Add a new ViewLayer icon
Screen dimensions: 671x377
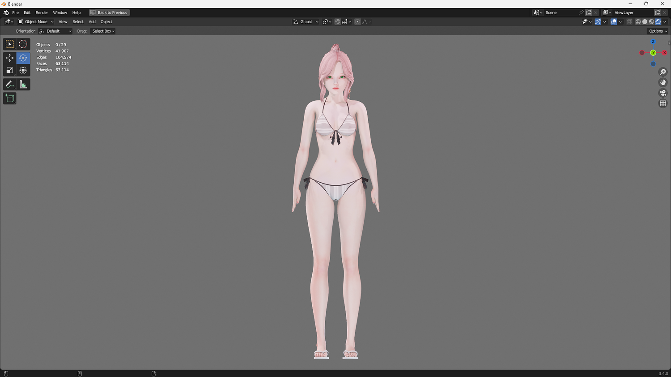tap(658, 13)
